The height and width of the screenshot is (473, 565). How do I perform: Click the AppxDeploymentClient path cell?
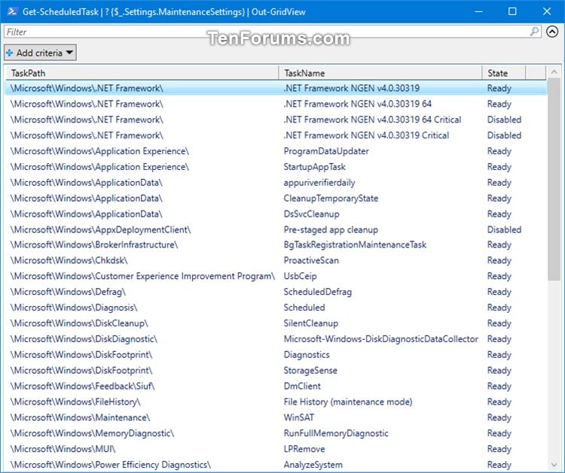tap(100, 229)
